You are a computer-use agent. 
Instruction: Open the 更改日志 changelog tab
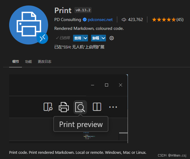44,62
